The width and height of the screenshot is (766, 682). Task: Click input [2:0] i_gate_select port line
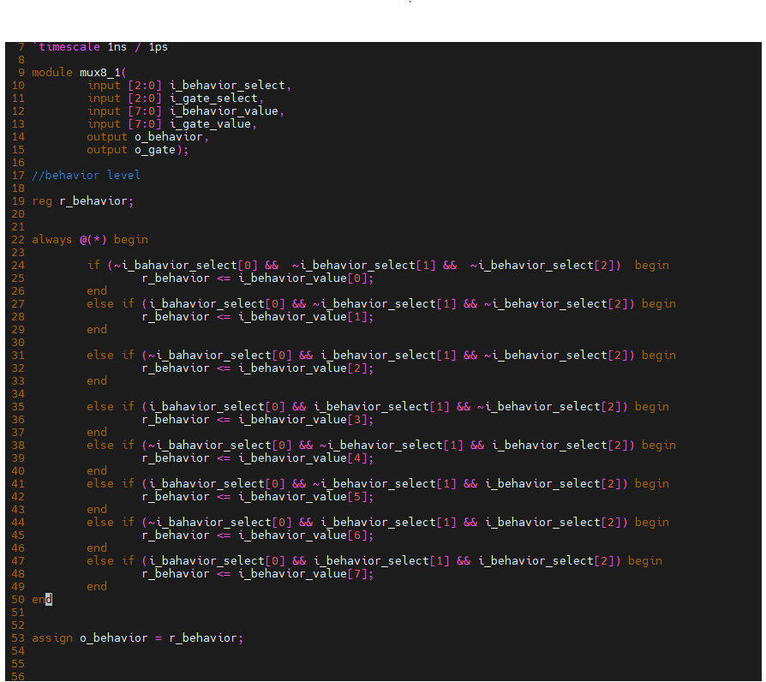pyautogui.click(x=176, y=99)
